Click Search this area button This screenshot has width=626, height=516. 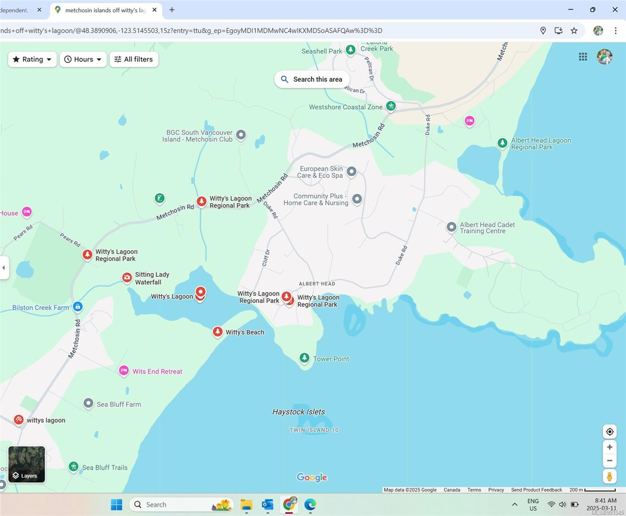pyautogui.click(x=312, y=79)
